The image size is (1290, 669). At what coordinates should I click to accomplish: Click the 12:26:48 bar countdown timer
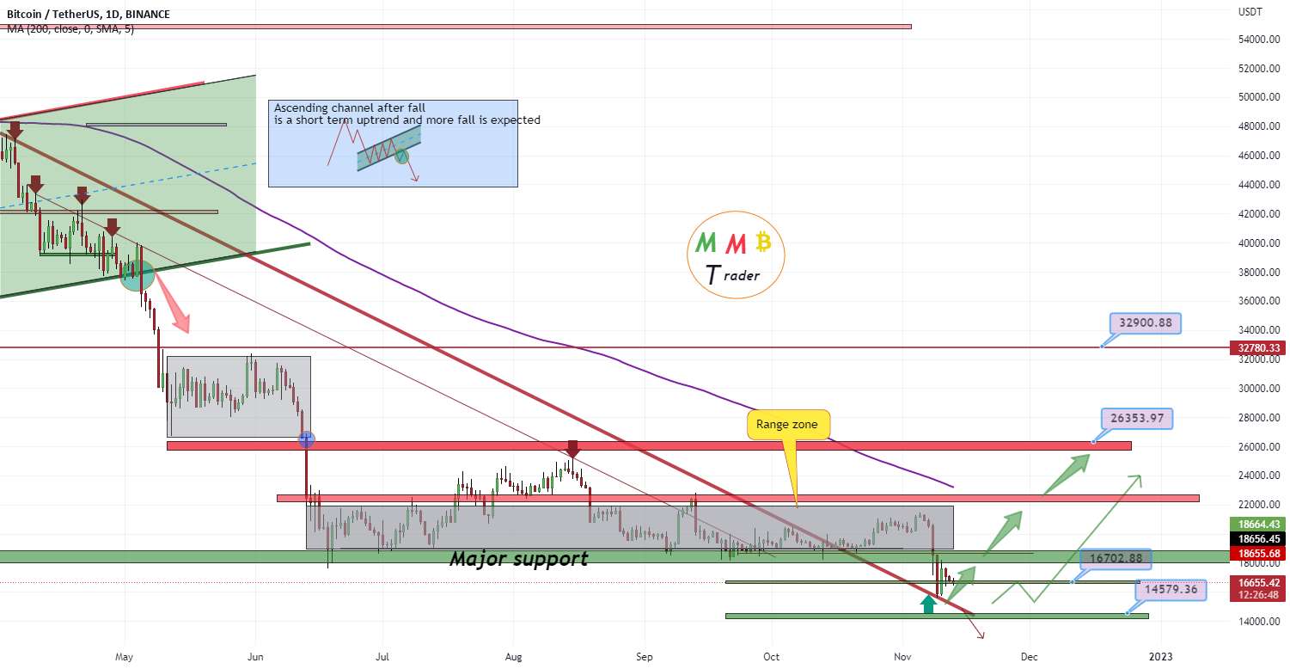[x=1259, y=594]
